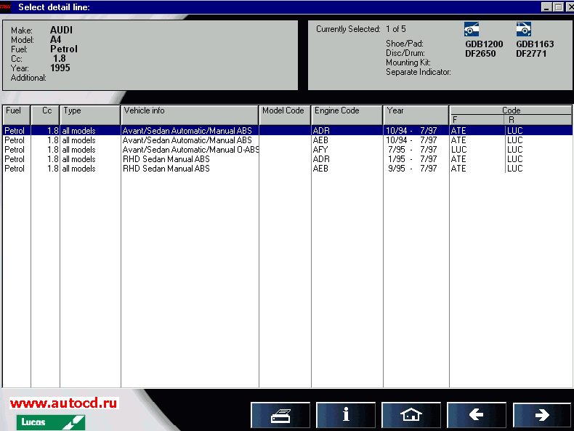The image size is (574, 431).
Task: Click the 1.8 Cc value in vehicle summary
Action: tap(60, 59)
